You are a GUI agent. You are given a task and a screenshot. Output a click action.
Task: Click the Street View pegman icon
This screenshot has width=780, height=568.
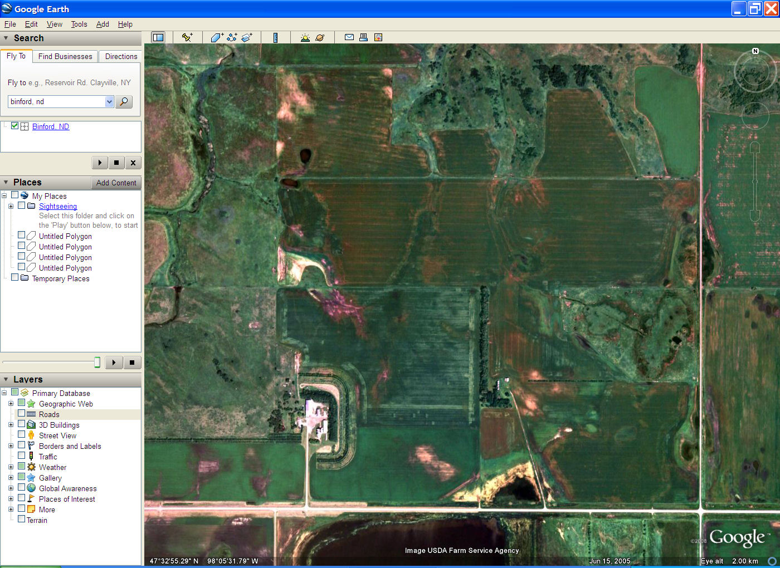coord(31,435)
